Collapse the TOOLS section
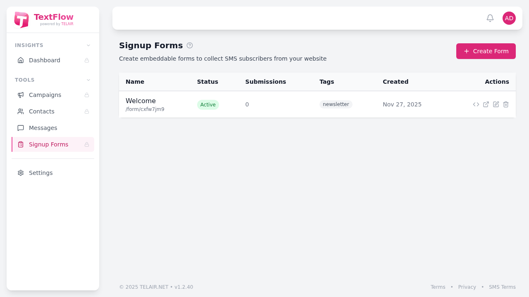The width and height of the screenshot is (529, 297). tap(88, 80)
